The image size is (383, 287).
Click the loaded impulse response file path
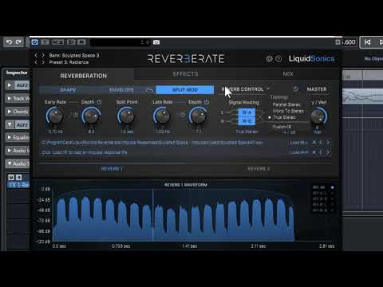(152, 143)
